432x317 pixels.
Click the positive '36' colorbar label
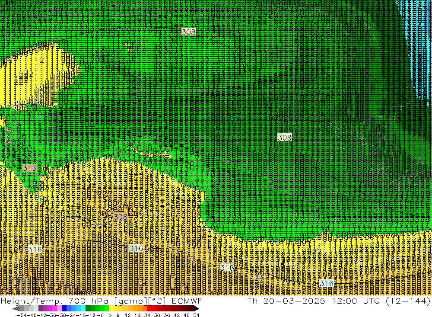coord(167,315)
